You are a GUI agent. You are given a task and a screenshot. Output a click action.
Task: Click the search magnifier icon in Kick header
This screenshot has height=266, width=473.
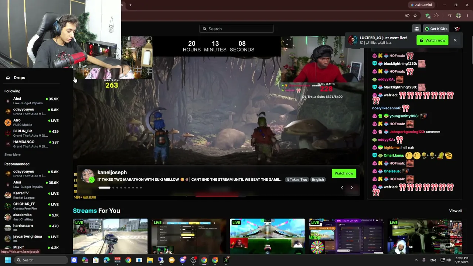point(204,29)
